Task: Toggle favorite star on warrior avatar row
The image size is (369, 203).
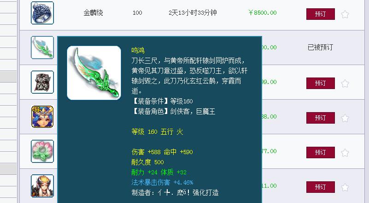Action: pyautogui.click(x=345, y=187)
